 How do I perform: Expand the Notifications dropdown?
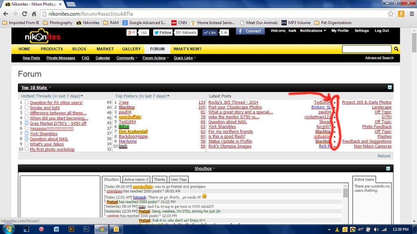tap(313, 31)
